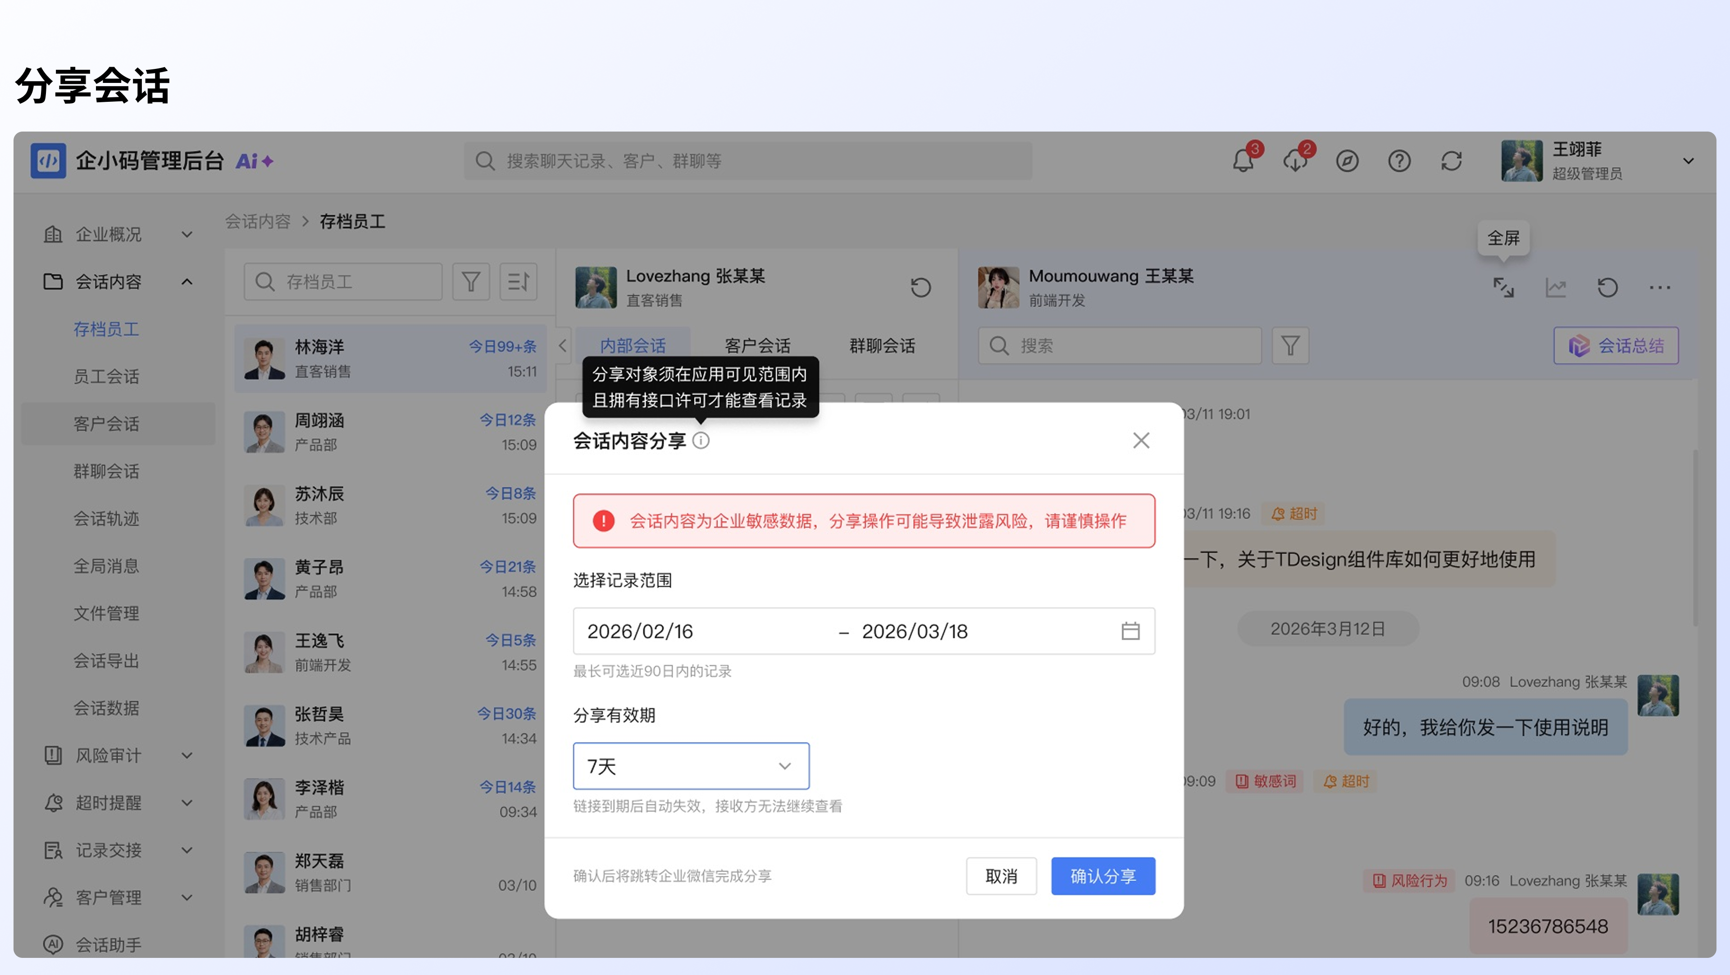Select 存档员工 in the sidebar

click(x=106, y=329)
